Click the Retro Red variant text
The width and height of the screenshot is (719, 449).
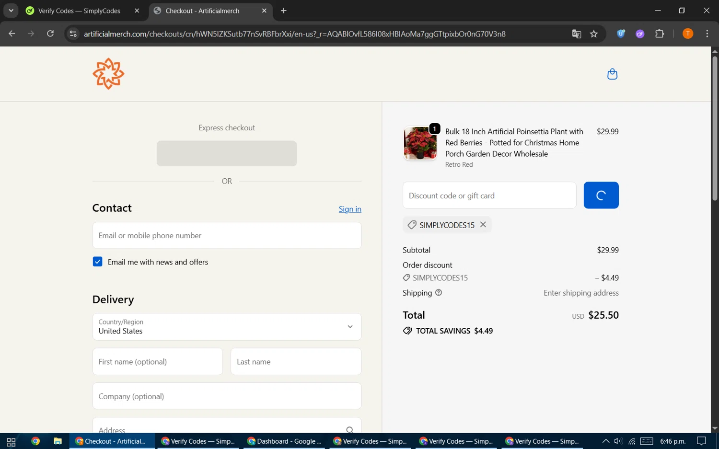(459, 164)
